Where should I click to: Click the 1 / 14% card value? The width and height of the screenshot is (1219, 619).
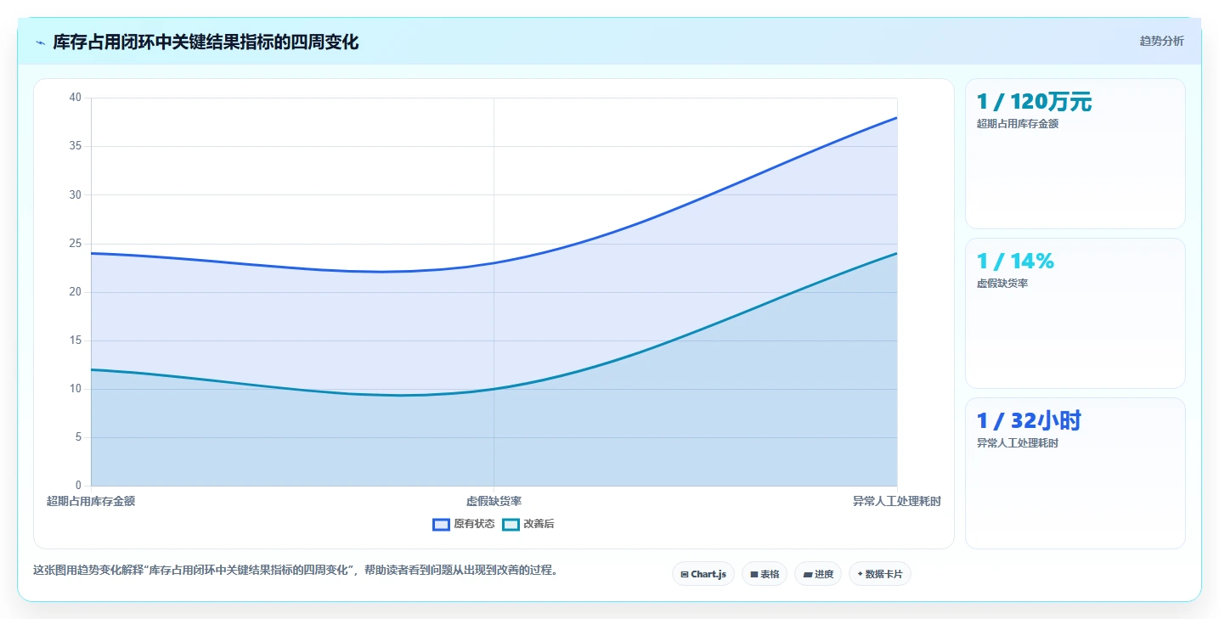(x=1015, y=262)
